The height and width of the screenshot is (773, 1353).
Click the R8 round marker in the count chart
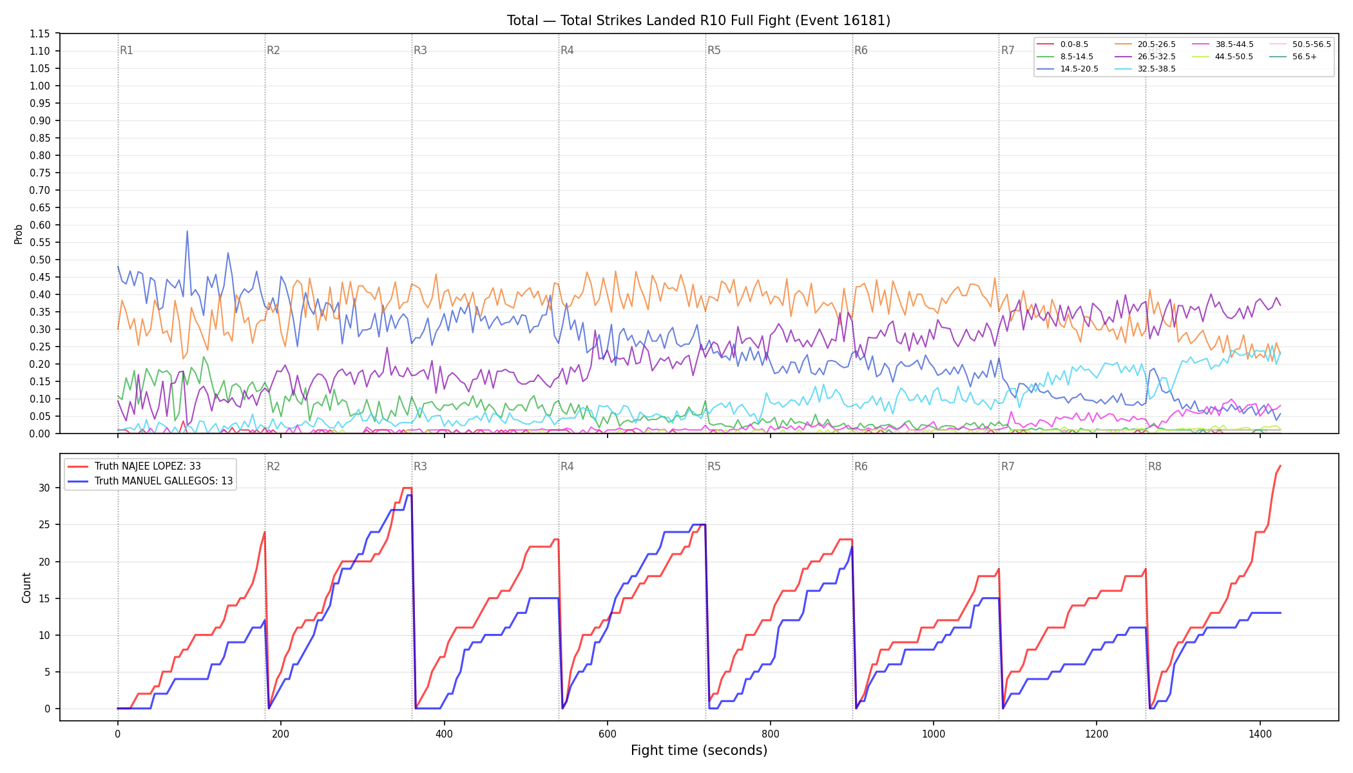(1155, 466)
